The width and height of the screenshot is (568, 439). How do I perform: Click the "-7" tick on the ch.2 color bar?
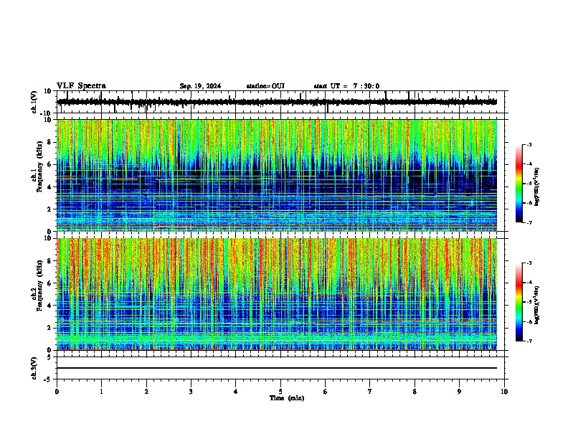tap(529, 341)
